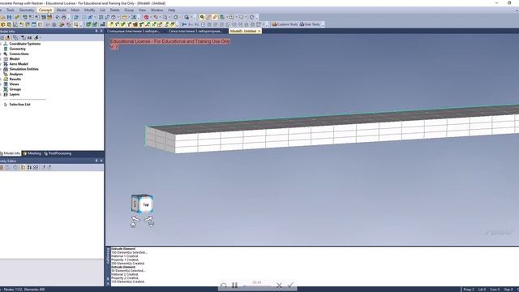
Task: Click the lightning icon in Model Info toolbar
Action: click(x=36, y=38)
